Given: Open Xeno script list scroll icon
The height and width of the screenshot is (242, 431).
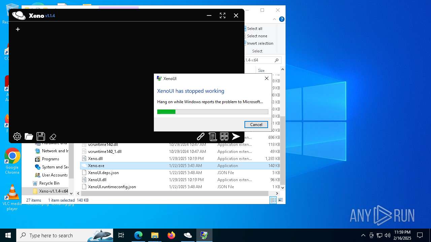Looking at the screenshot, I should point(212,136).
